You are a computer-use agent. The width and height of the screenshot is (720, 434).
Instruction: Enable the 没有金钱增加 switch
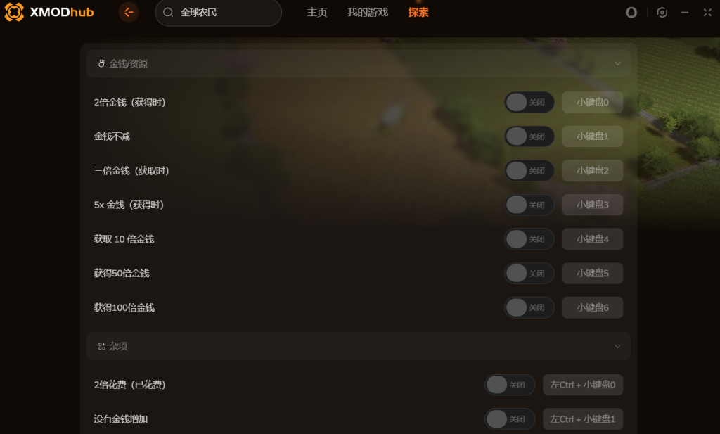point(510,419)
